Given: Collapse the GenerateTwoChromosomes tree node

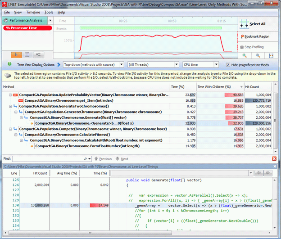Looking at the screenshot, I should (x=10, y=106).
